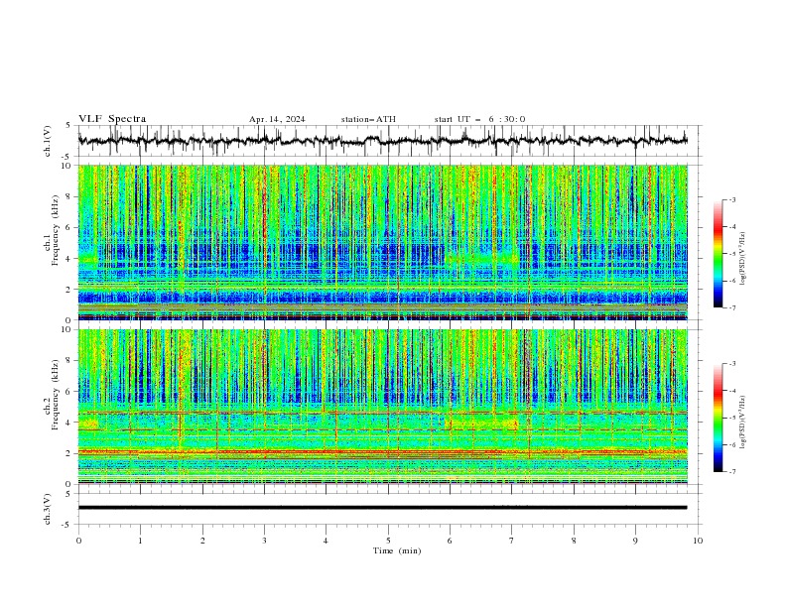The image size is (786, 607).
Task: Click time tick "3" on bottom axis
Action: tap(264, 541)
